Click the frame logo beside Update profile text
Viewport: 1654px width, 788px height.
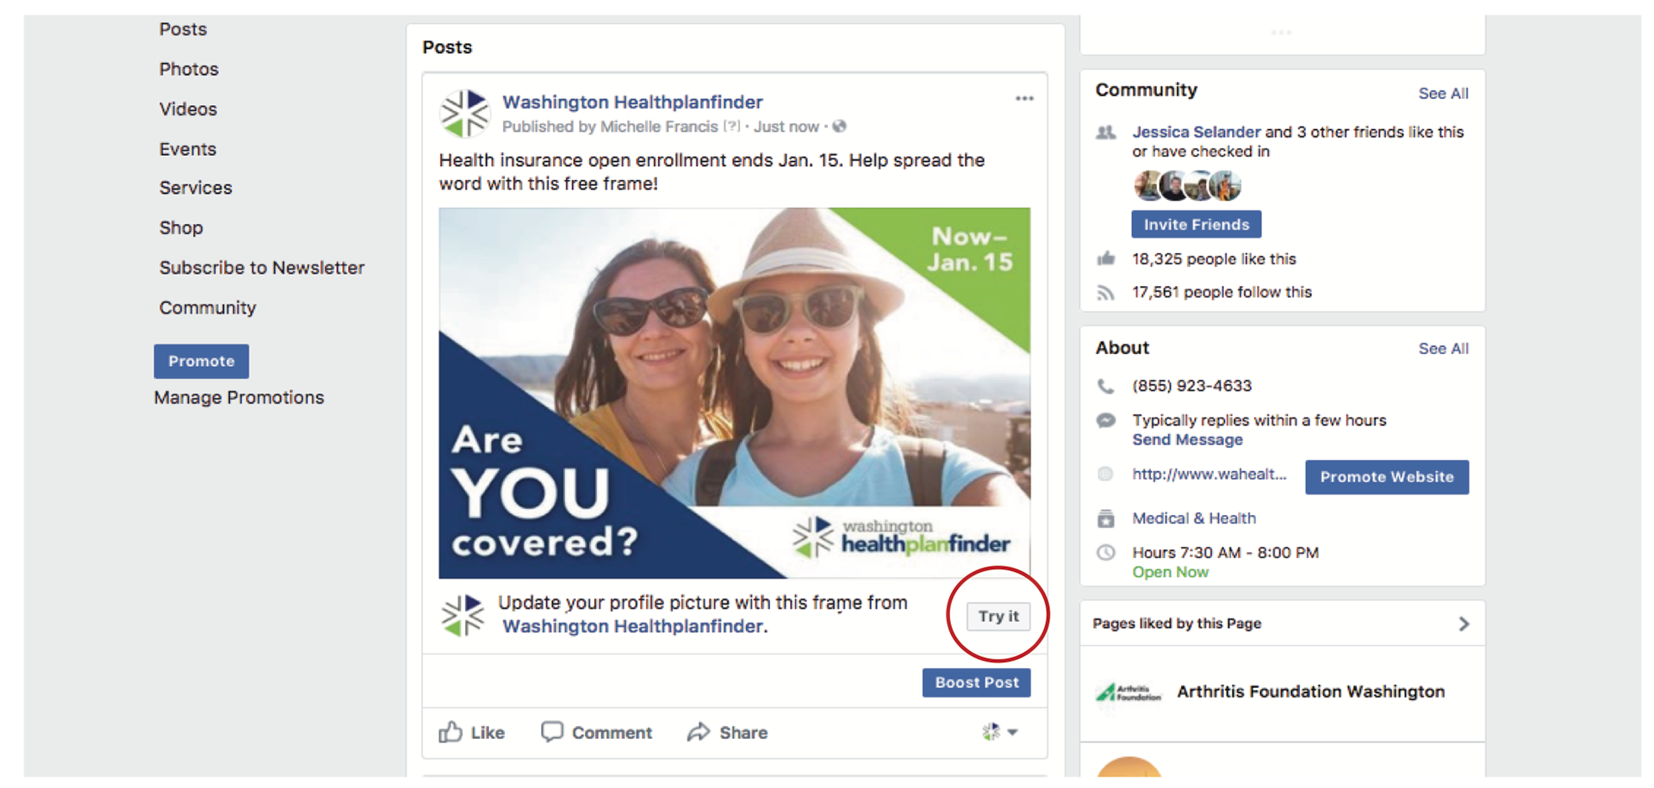463,615
